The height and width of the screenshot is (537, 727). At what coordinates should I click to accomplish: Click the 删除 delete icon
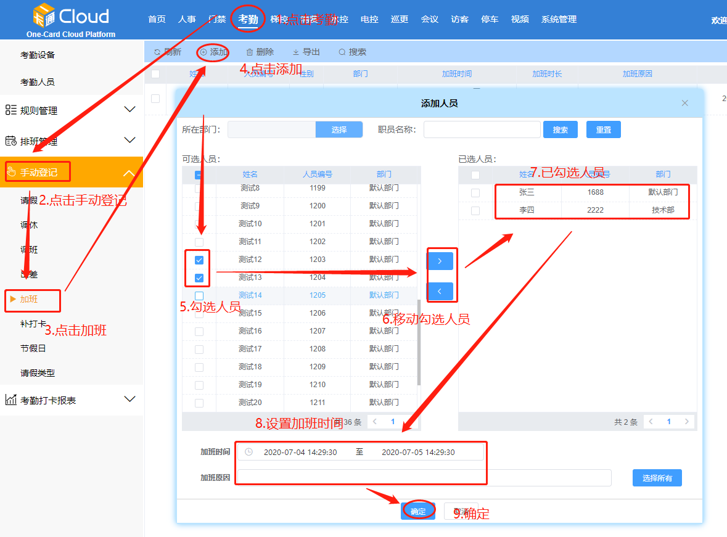pyautogui.click(x=249, y=52)
